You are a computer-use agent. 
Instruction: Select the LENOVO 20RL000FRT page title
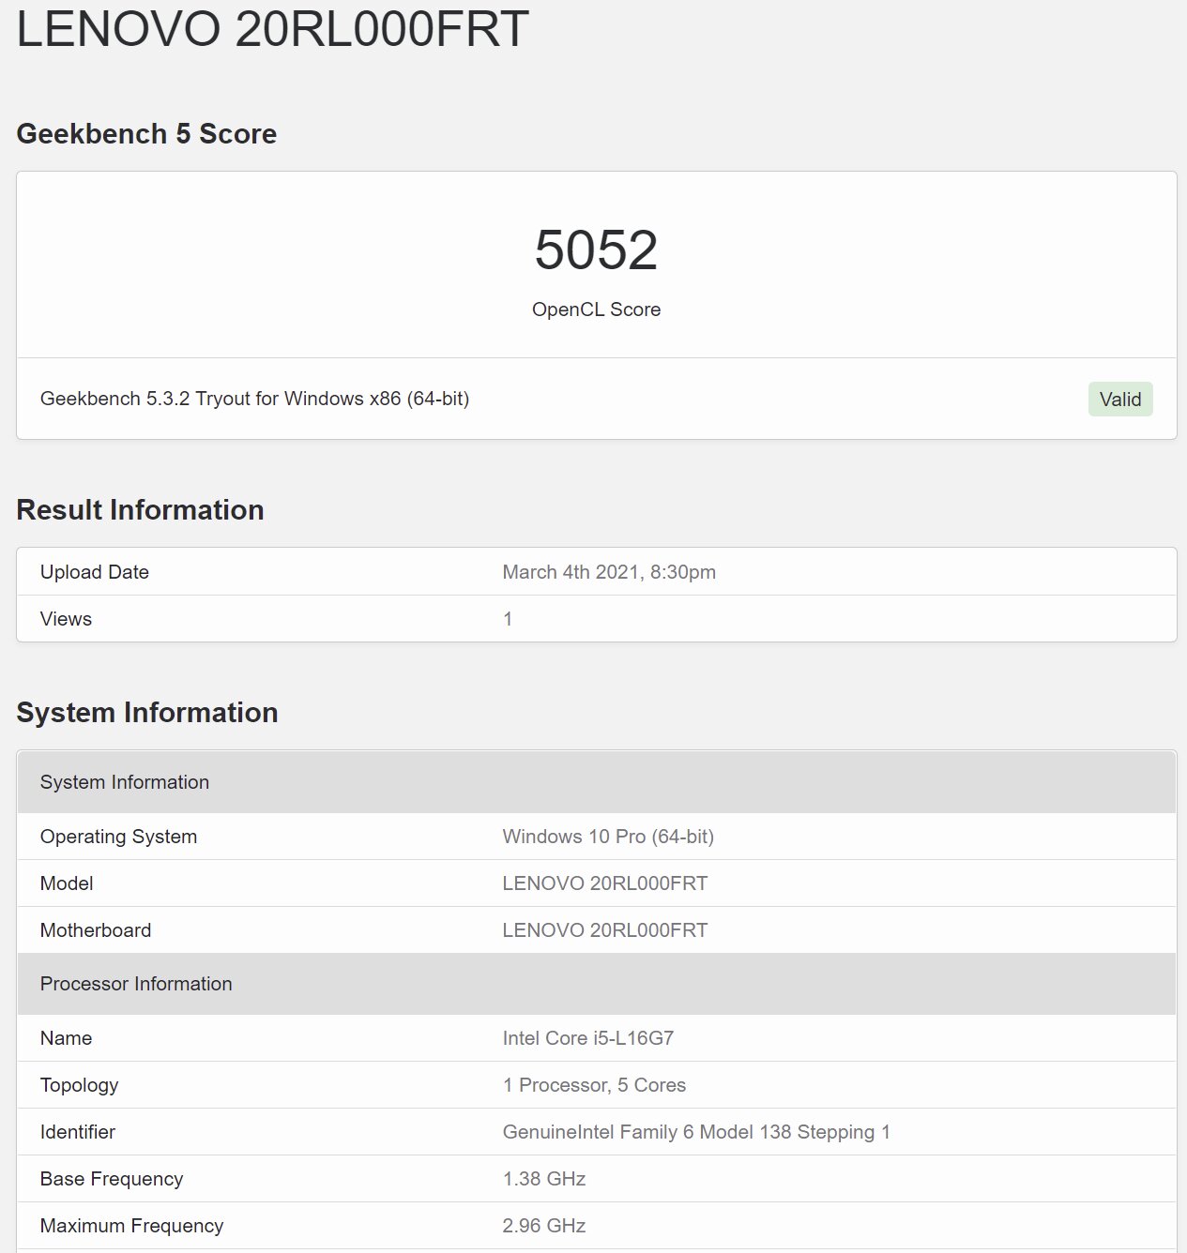(x=273, y=28)
